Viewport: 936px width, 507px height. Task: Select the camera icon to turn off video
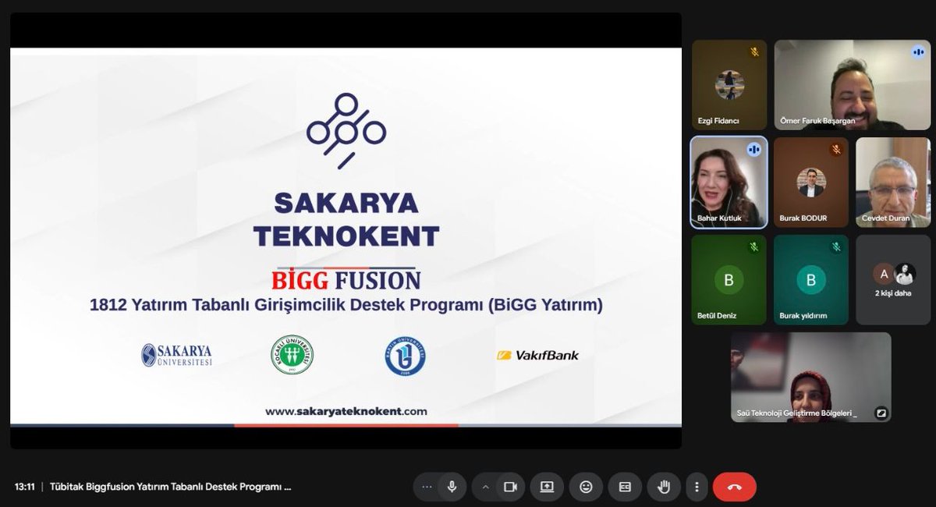click(x=509, y=486)
